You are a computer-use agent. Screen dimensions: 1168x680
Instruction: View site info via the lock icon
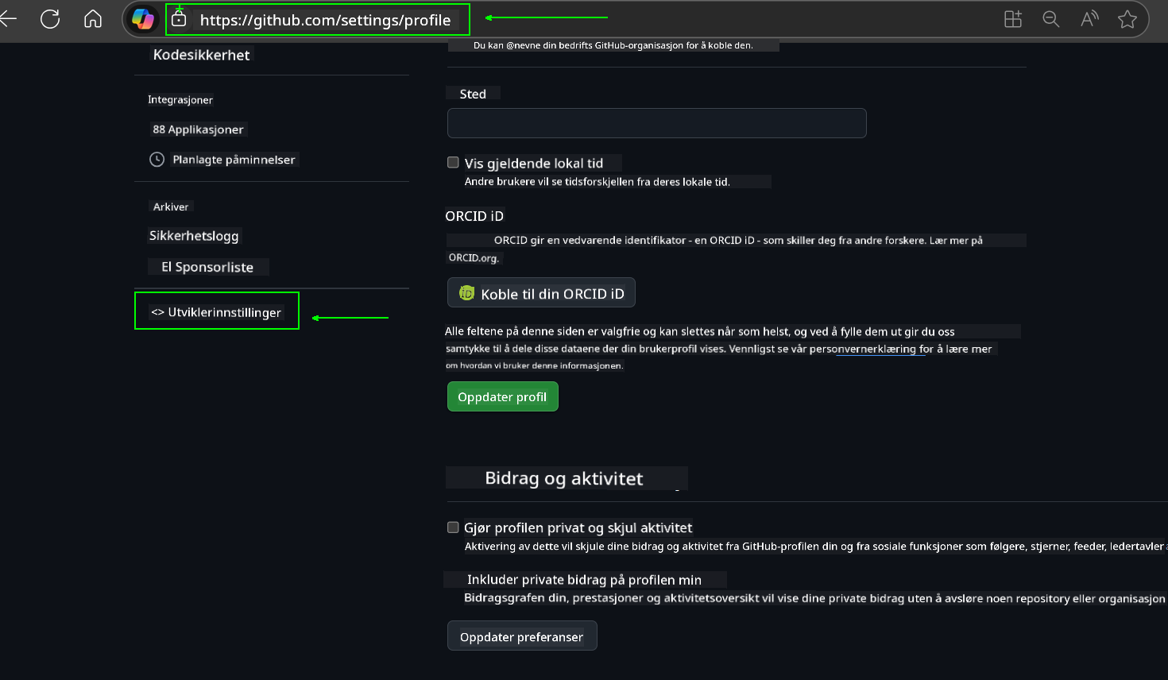tap(179, 18)
